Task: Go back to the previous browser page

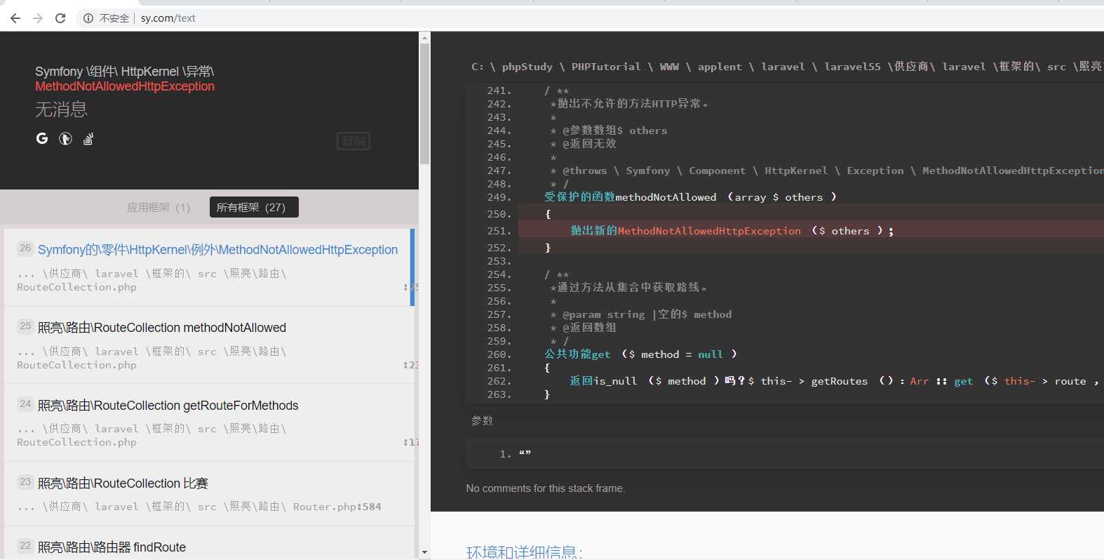Action: click(15, 18)
